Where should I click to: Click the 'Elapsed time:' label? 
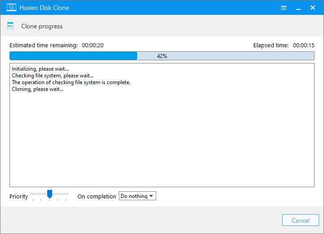coord(271,45)
